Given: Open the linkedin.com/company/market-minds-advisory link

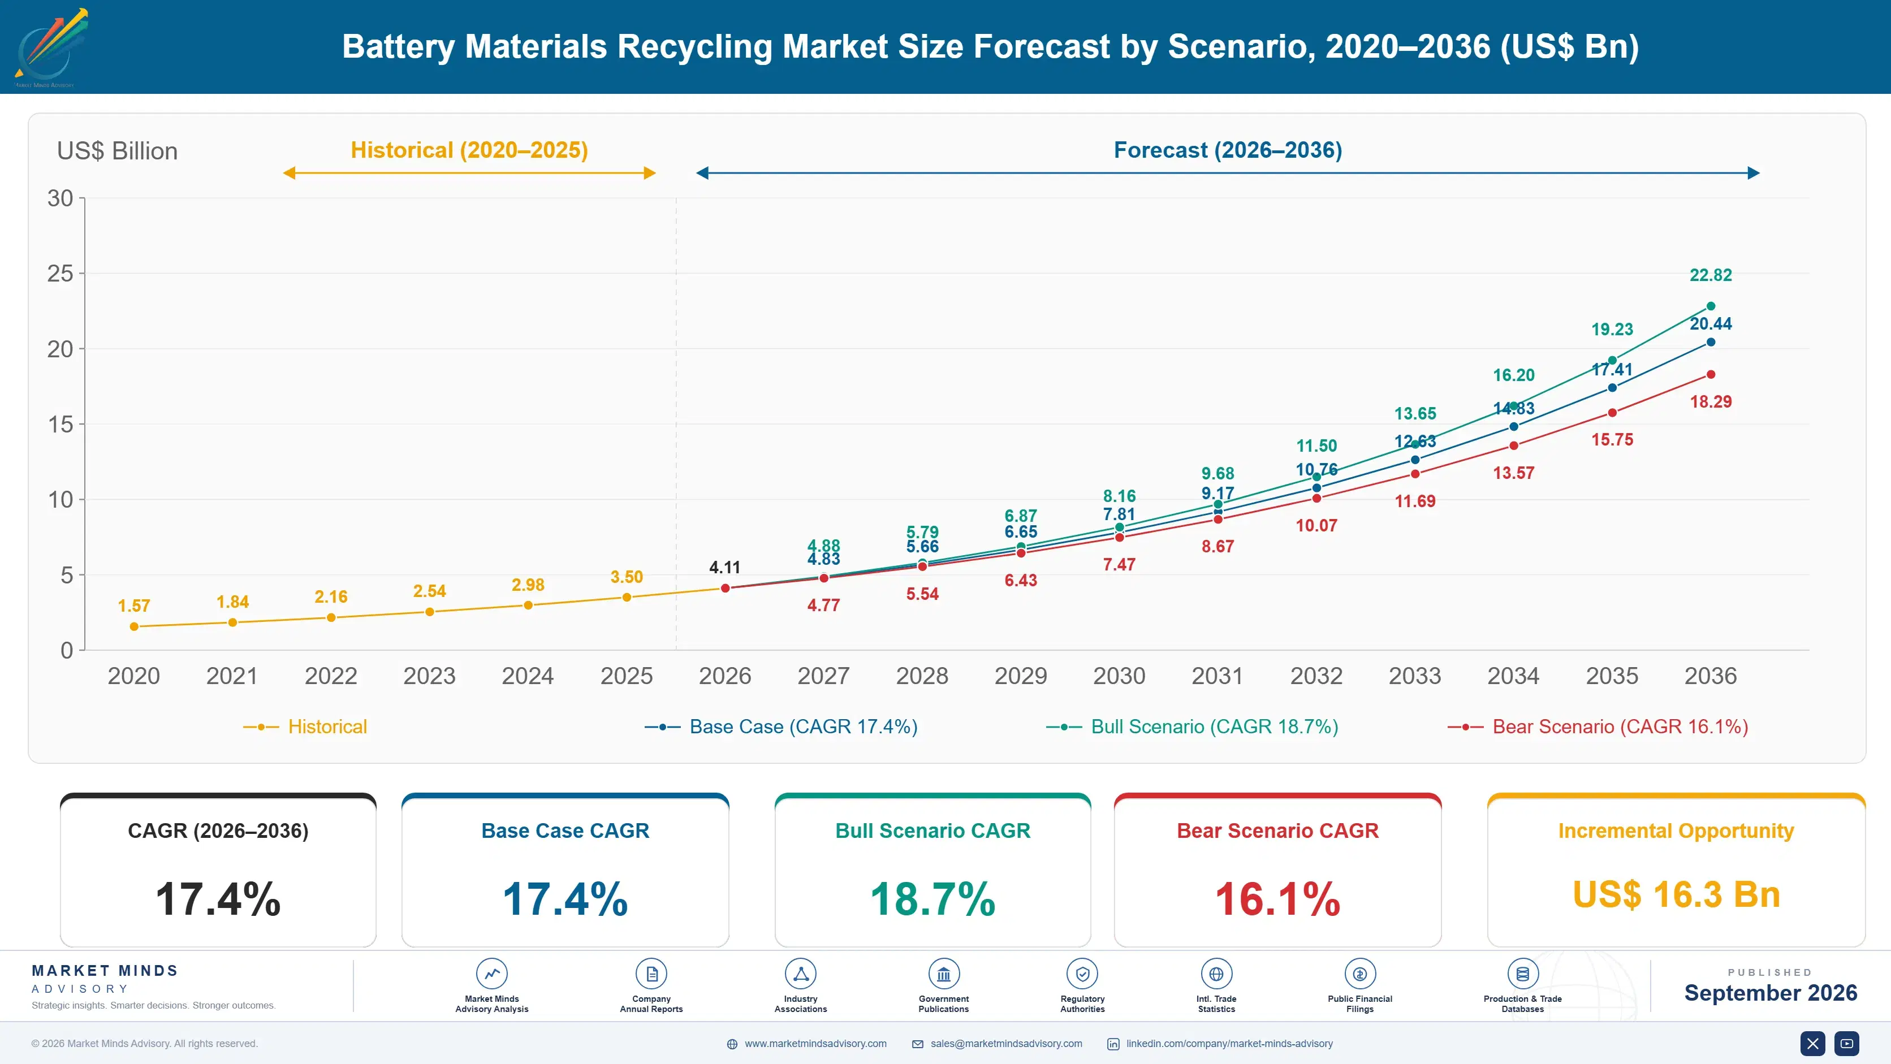Looking at the screenshot, I should (1229, 1044).
